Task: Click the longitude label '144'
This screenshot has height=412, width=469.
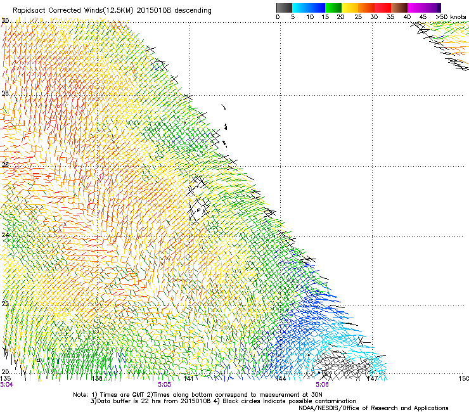Action: pos(280,378)
